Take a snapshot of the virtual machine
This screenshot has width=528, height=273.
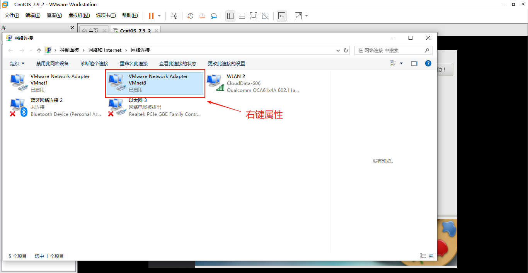point(190,16)
